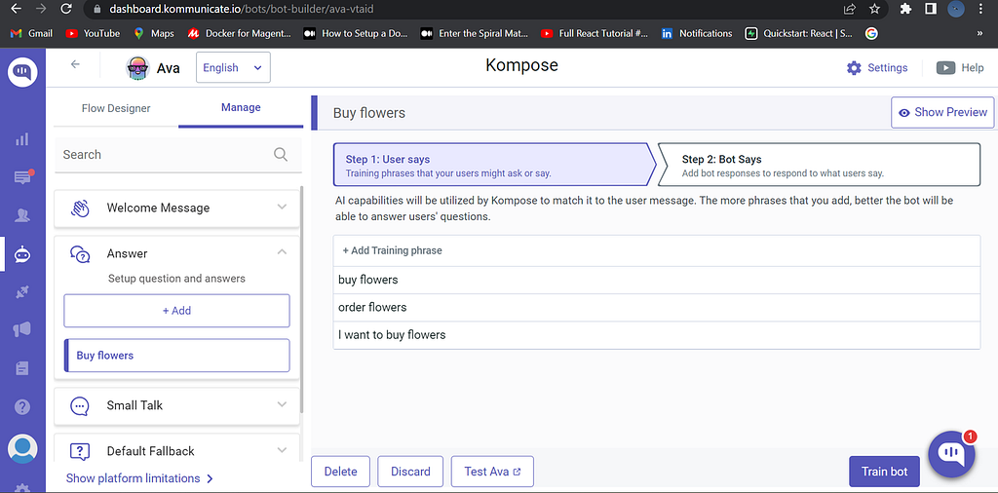Collapse the Answer section chevron
998x493 pixels.
click(282, 252)
